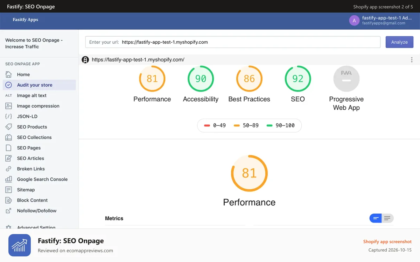Click the SEO ONPAGE APP section label
Image resolution: width=420 pixels, height=262 pixels.
22,64
